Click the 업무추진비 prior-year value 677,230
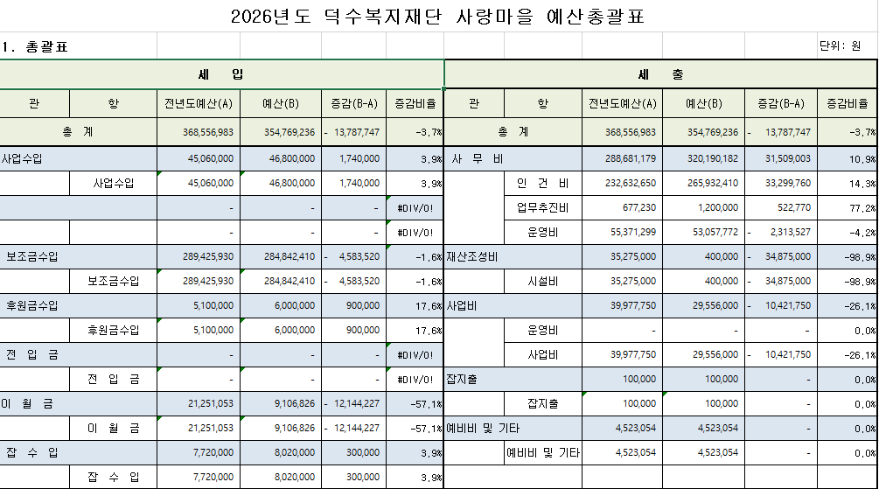 623,208
